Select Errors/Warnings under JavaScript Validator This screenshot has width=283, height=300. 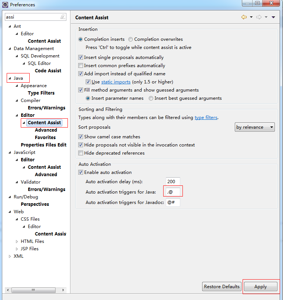46,189
